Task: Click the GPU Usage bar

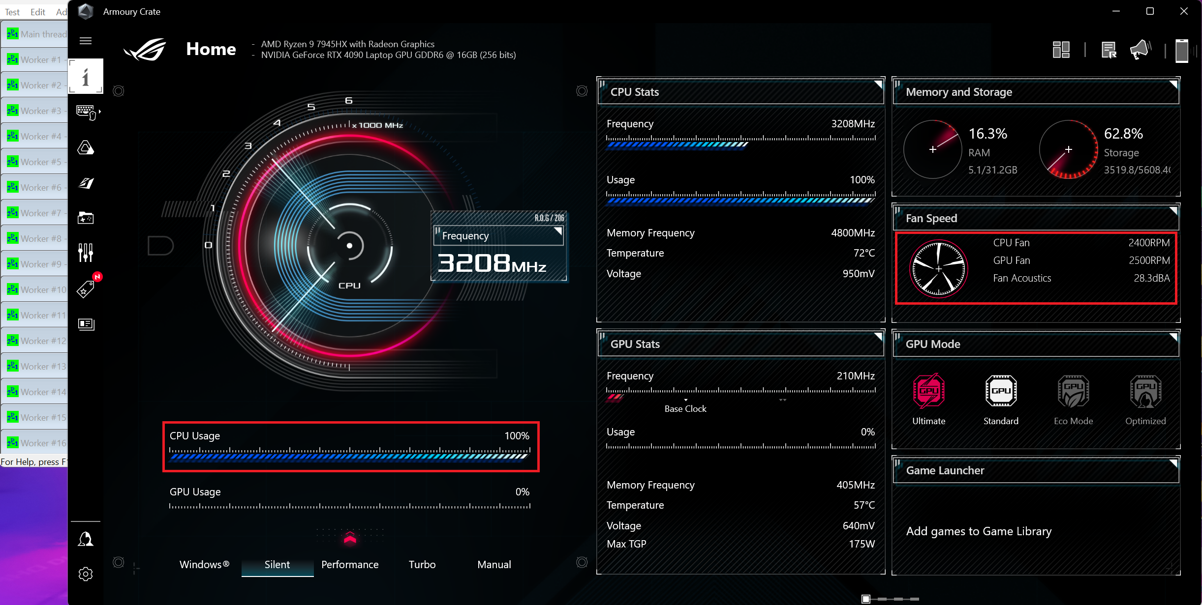Action: [350, 506]
